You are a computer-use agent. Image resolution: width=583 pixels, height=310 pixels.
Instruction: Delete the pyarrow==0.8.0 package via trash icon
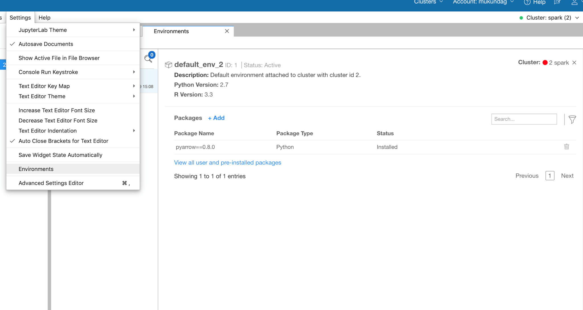point(566,146)
